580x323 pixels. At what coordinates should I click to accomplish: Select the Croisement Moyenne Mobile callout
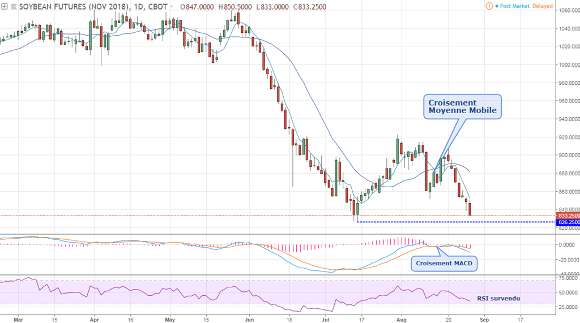[x=462, y=106]
